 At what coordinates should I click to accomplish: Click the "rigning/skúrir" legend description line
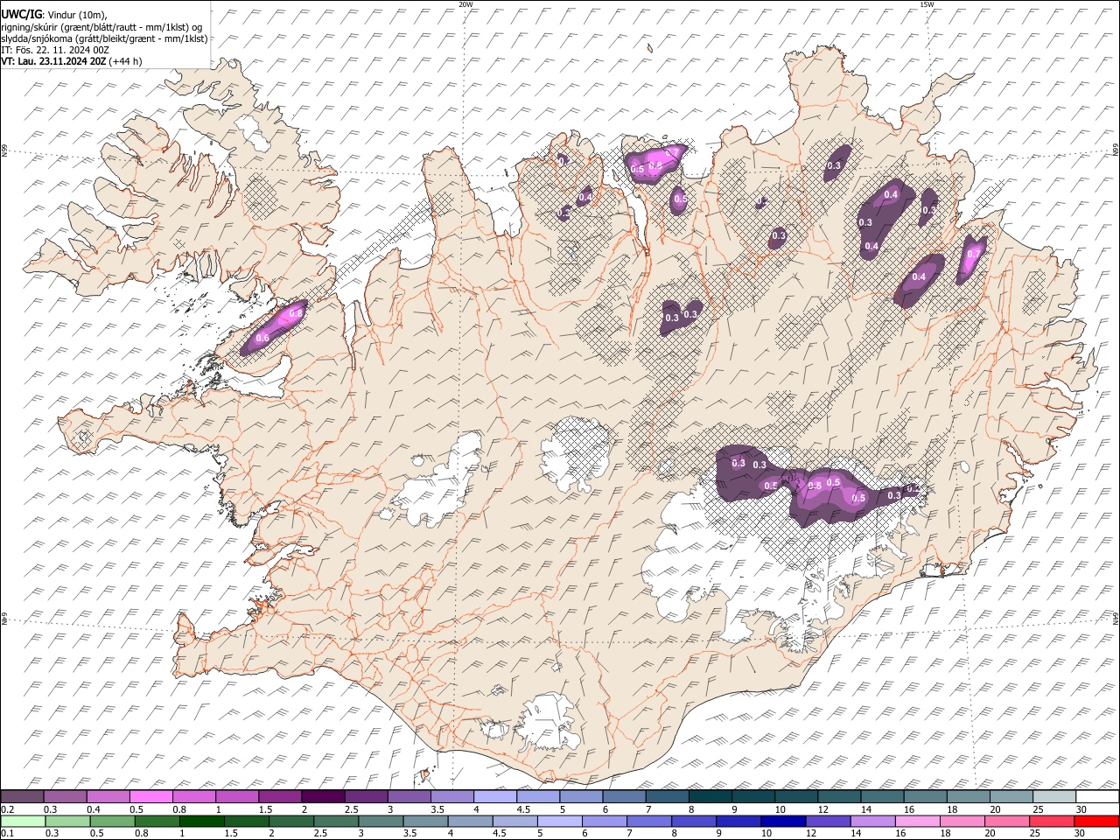(102, 26)
